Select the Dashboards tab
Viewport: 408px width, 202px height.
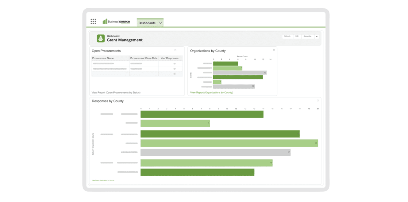(147, 23)
